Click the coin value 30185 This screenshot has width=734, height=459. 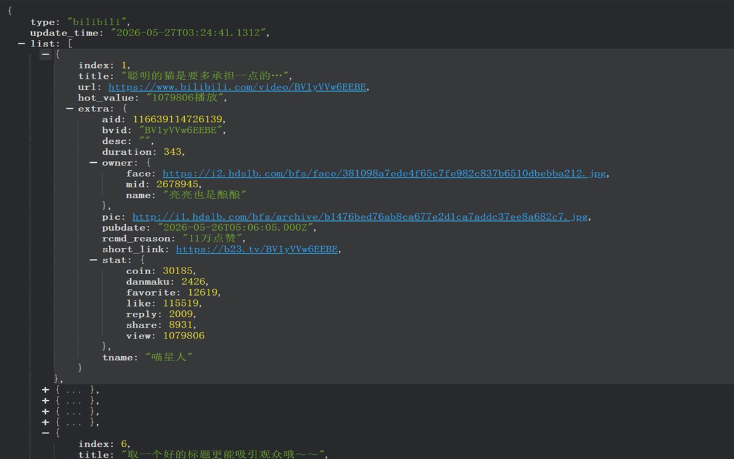(x=178, y=271)
